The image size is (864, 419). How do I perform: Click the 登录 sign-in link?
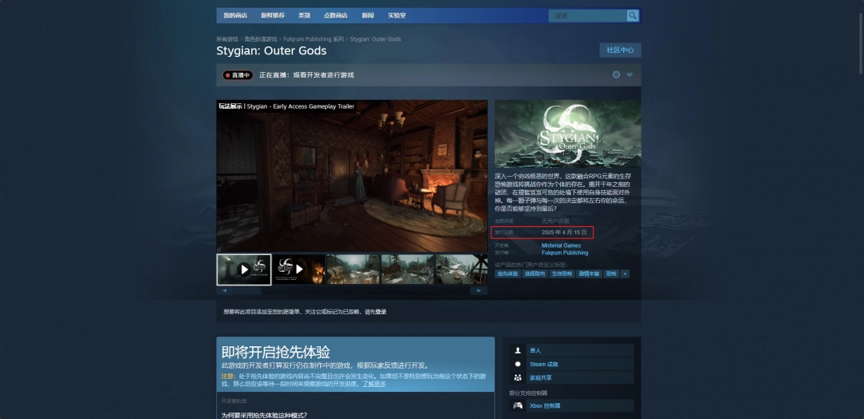click(x=382, y=312)
